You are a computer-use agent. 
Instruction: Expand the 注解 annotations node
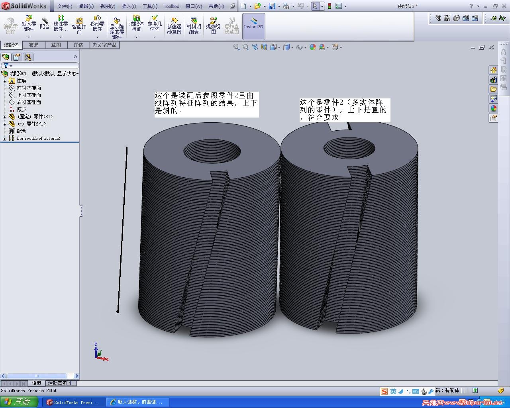coord(4,81)
